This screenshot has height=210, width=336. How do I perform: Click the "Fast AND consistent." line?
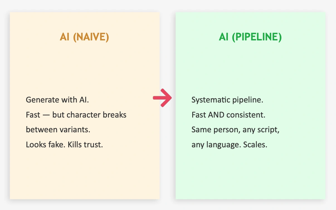[228, 115]
